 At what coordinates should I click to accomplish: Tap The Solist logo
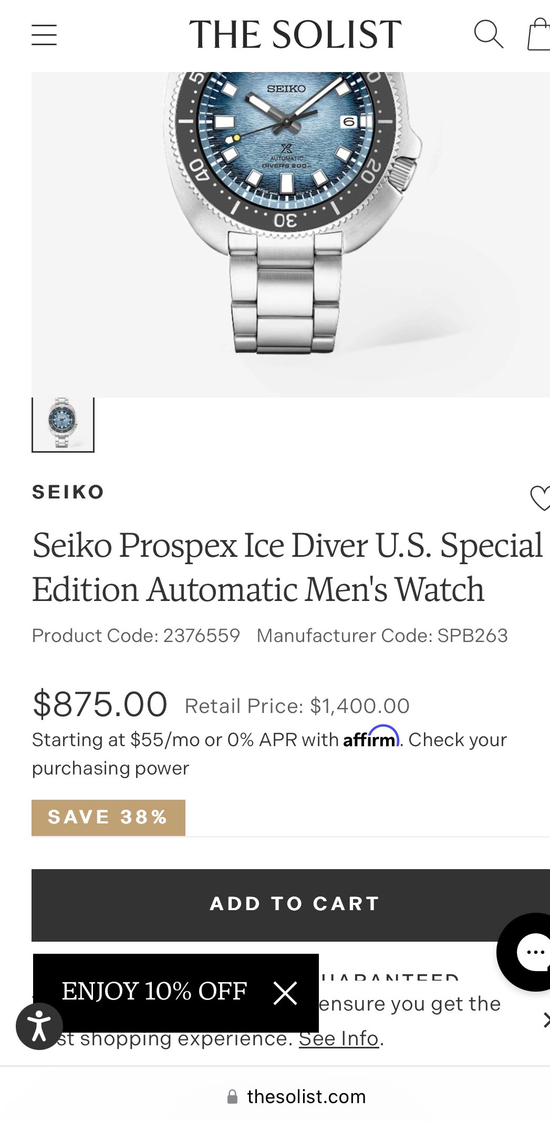click(295, 35)
